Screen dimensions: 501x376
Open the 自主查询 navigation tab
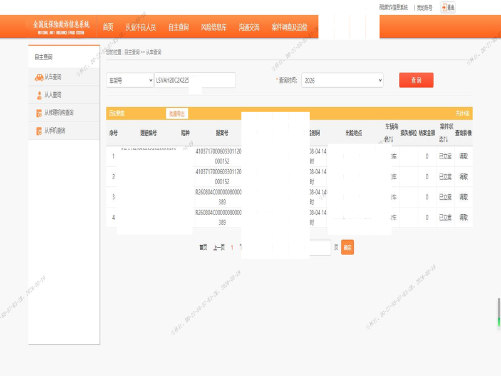(x=178, y=27)
